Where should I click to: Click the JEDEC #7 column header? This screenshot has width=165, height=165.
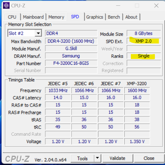[111, 84]
